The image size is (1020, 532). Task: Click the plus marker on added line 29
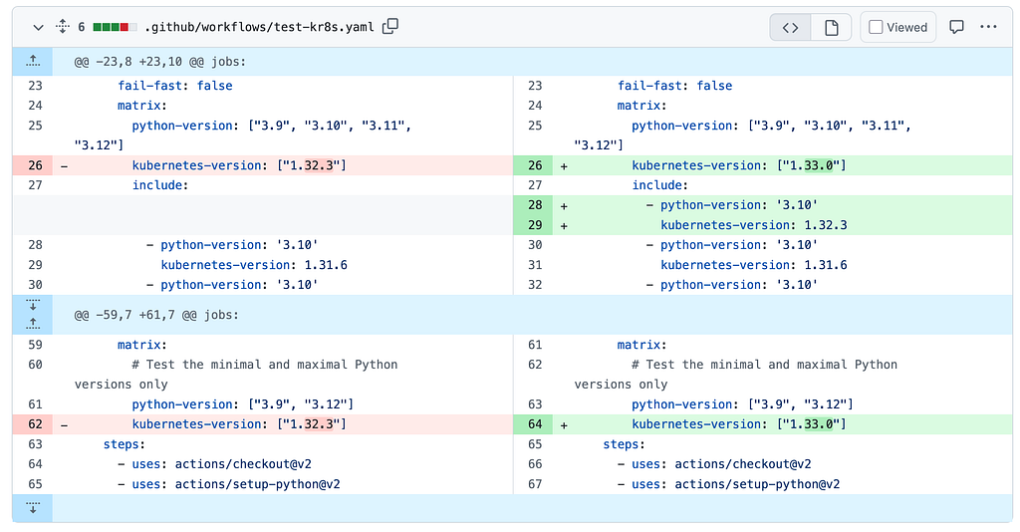pos(564,226)
